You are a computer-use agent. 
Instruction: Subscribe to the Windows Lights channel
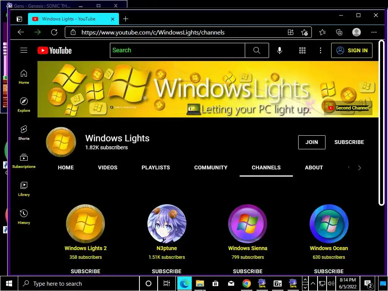349,142
